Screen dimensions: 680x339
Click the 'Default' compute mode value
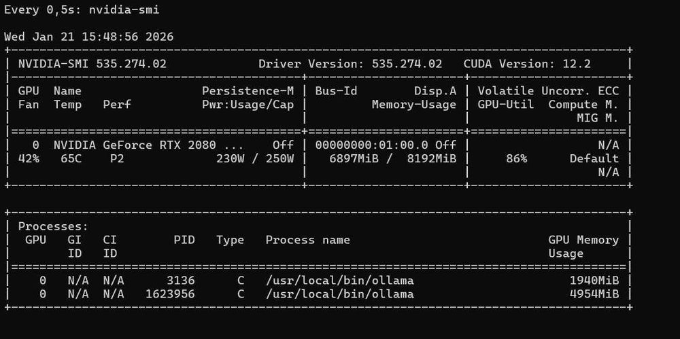pyautogui.click(x=594, y=158)
